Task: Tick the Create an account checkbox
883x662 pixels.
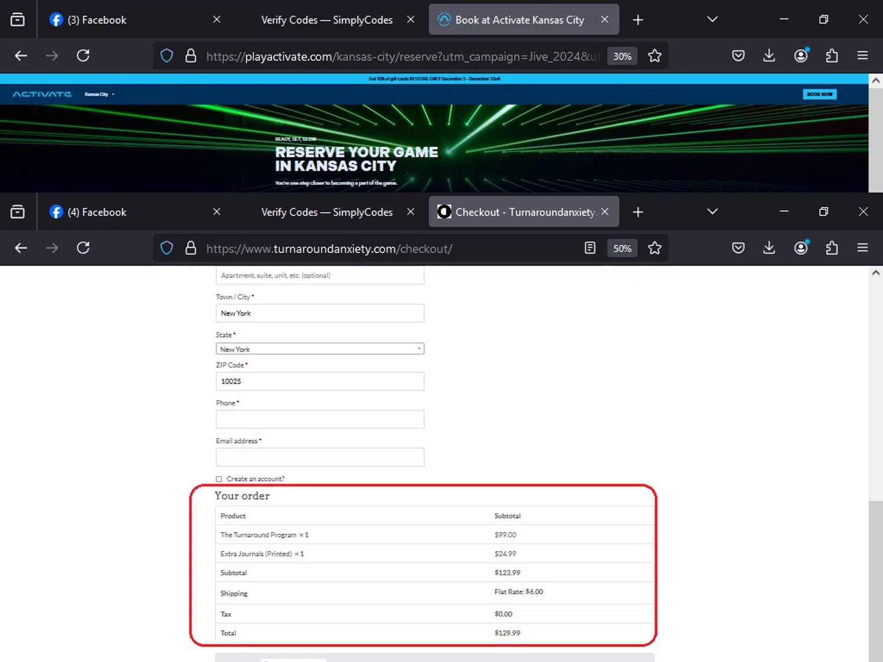Action: pos(219,479)
